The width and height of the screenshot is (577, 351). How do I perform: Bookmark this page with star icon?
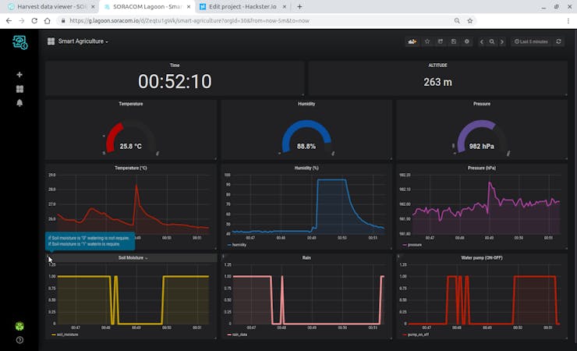tap(470, 20)
